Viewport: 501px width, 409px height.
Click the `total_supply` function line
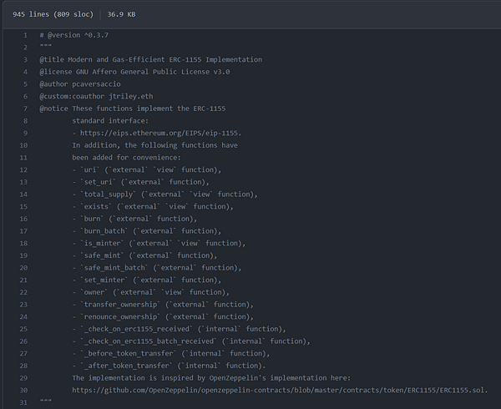[x=164, y=194]
